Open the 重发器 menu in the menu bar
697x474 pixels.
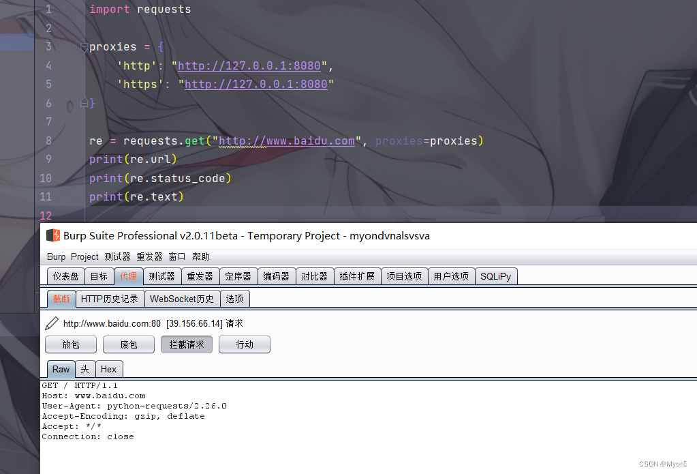pyautogui.click(x=149, y=257)
